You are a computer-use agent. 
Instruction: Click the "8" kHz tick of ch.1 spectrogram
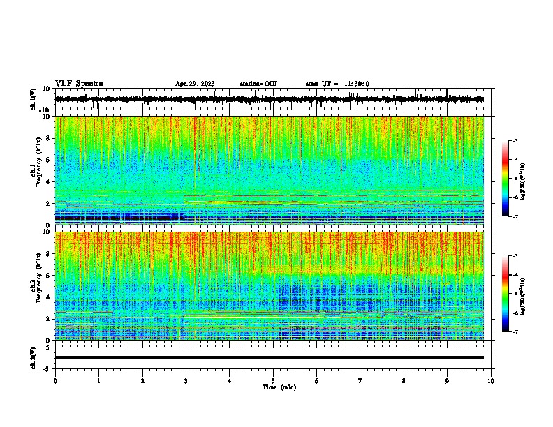[x=48, y=138]
